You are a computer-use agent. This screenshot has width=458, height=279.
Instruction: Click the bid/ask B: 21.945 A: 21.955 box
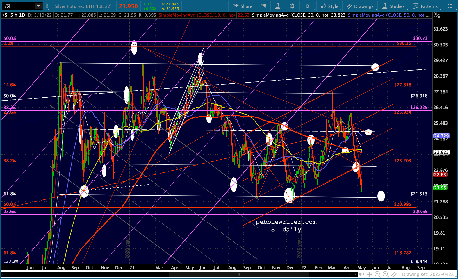tap(170, 6)
